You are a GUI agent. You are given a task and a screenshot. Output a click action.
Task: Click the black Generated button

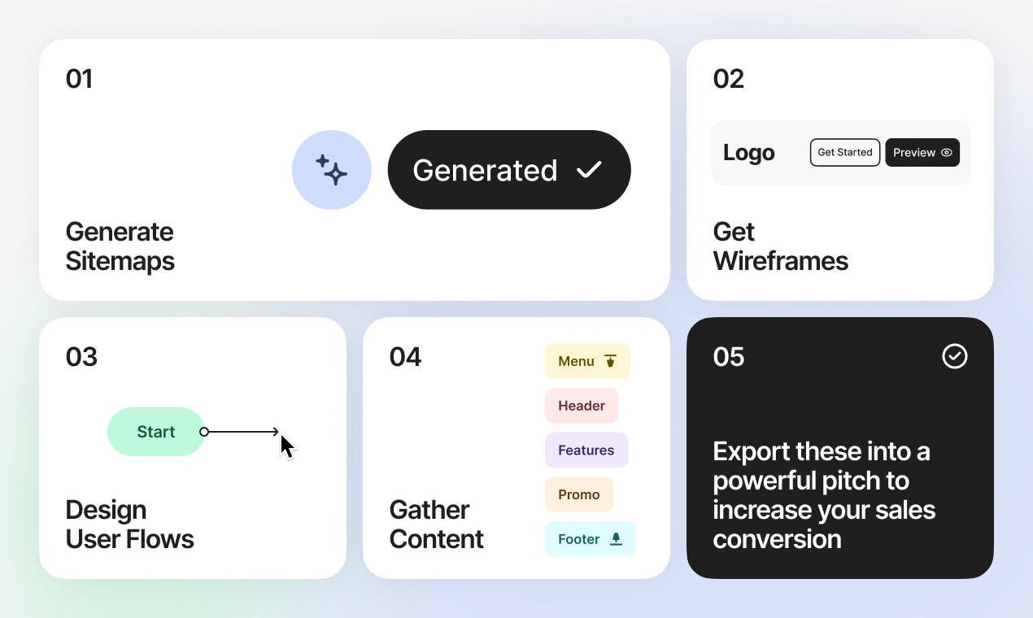pyautogui.click(x=509, y=170)
